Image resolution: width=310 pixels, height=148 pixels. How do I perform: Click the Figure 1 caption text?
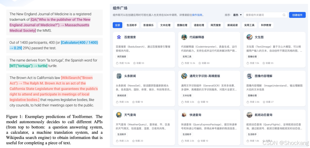pyautogui.click(x=54, y=130)
